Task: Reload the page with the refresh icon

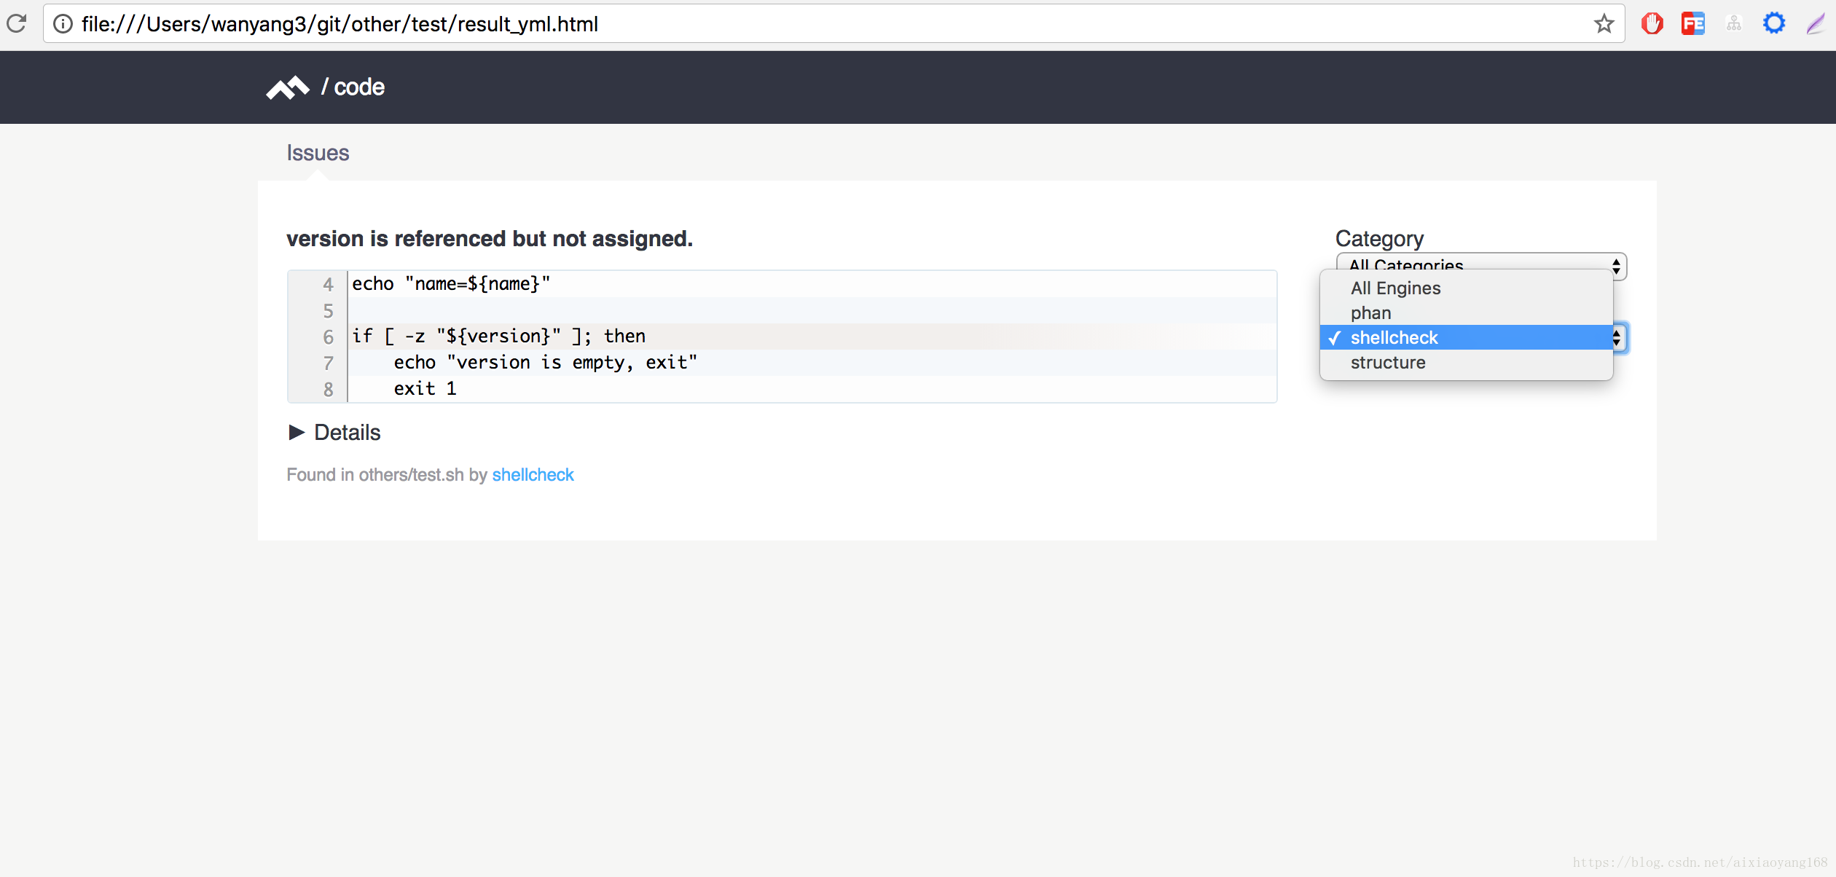Action: 17,23
